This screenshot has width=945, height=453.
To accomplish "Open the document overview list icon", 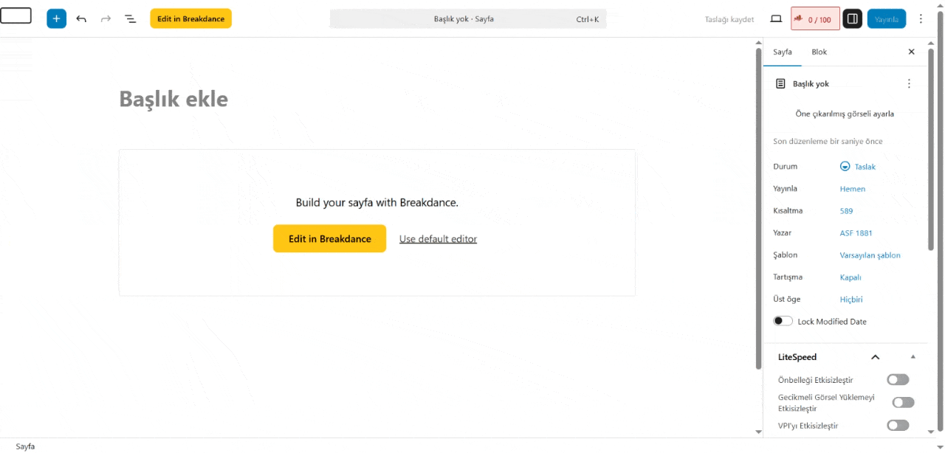I will tap(131, 18).
